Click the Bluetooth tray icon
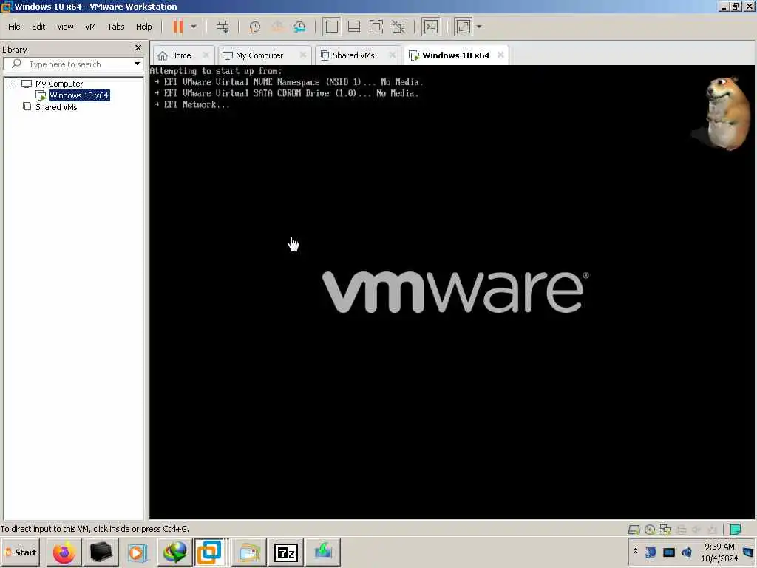 pos(651,552)
